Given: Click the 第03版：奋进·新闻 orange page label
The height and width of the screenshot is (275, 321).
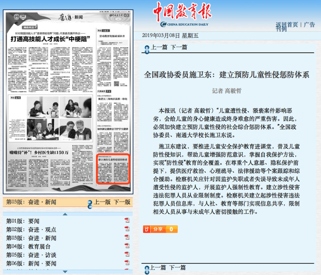Looking at the screenshot, I should coord(31,202).
